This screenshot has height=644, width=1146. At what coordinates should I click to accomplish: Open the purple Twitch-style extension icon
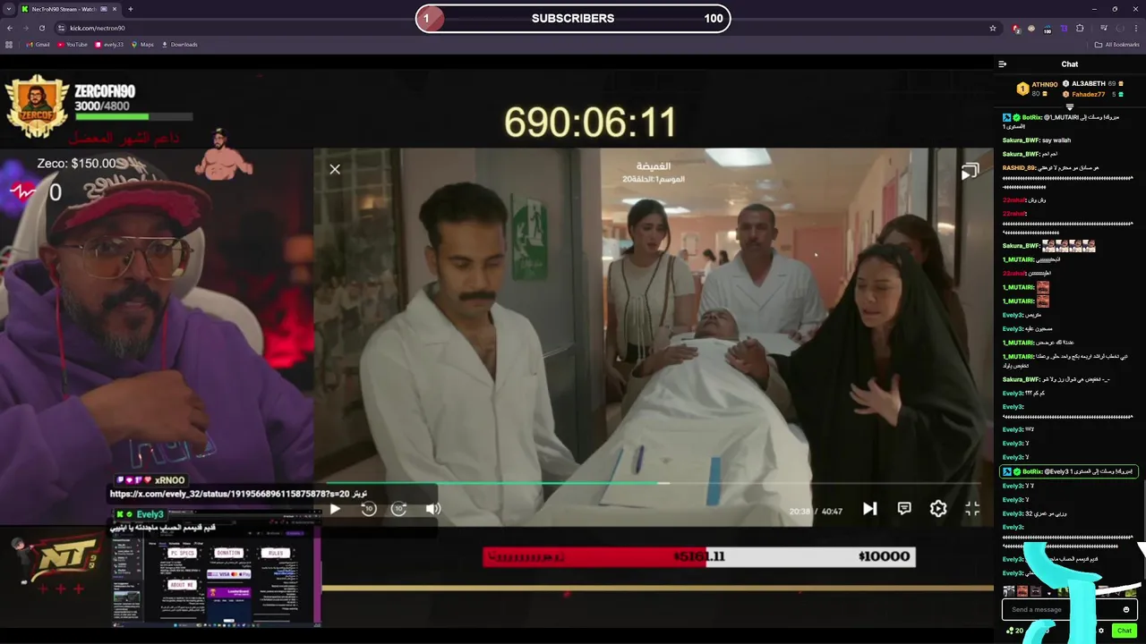coord(1064,28)
